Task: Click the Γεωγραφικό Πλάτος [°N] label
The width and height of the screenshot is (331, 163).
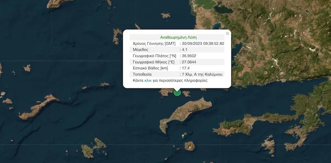Action: pos(154,56)
